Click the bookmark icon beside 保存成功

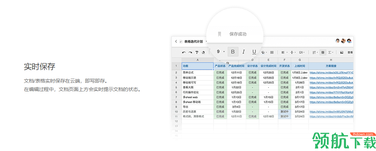click(219, 34)
